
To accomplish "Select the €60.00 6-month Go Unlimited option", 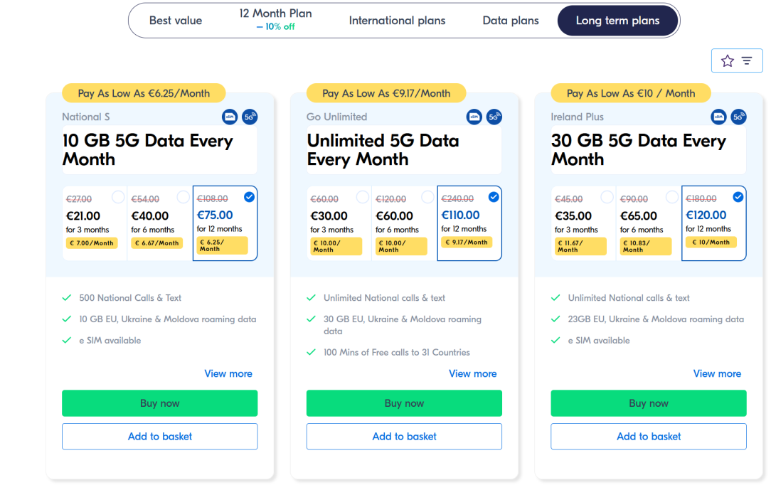I will click(404, 223).
